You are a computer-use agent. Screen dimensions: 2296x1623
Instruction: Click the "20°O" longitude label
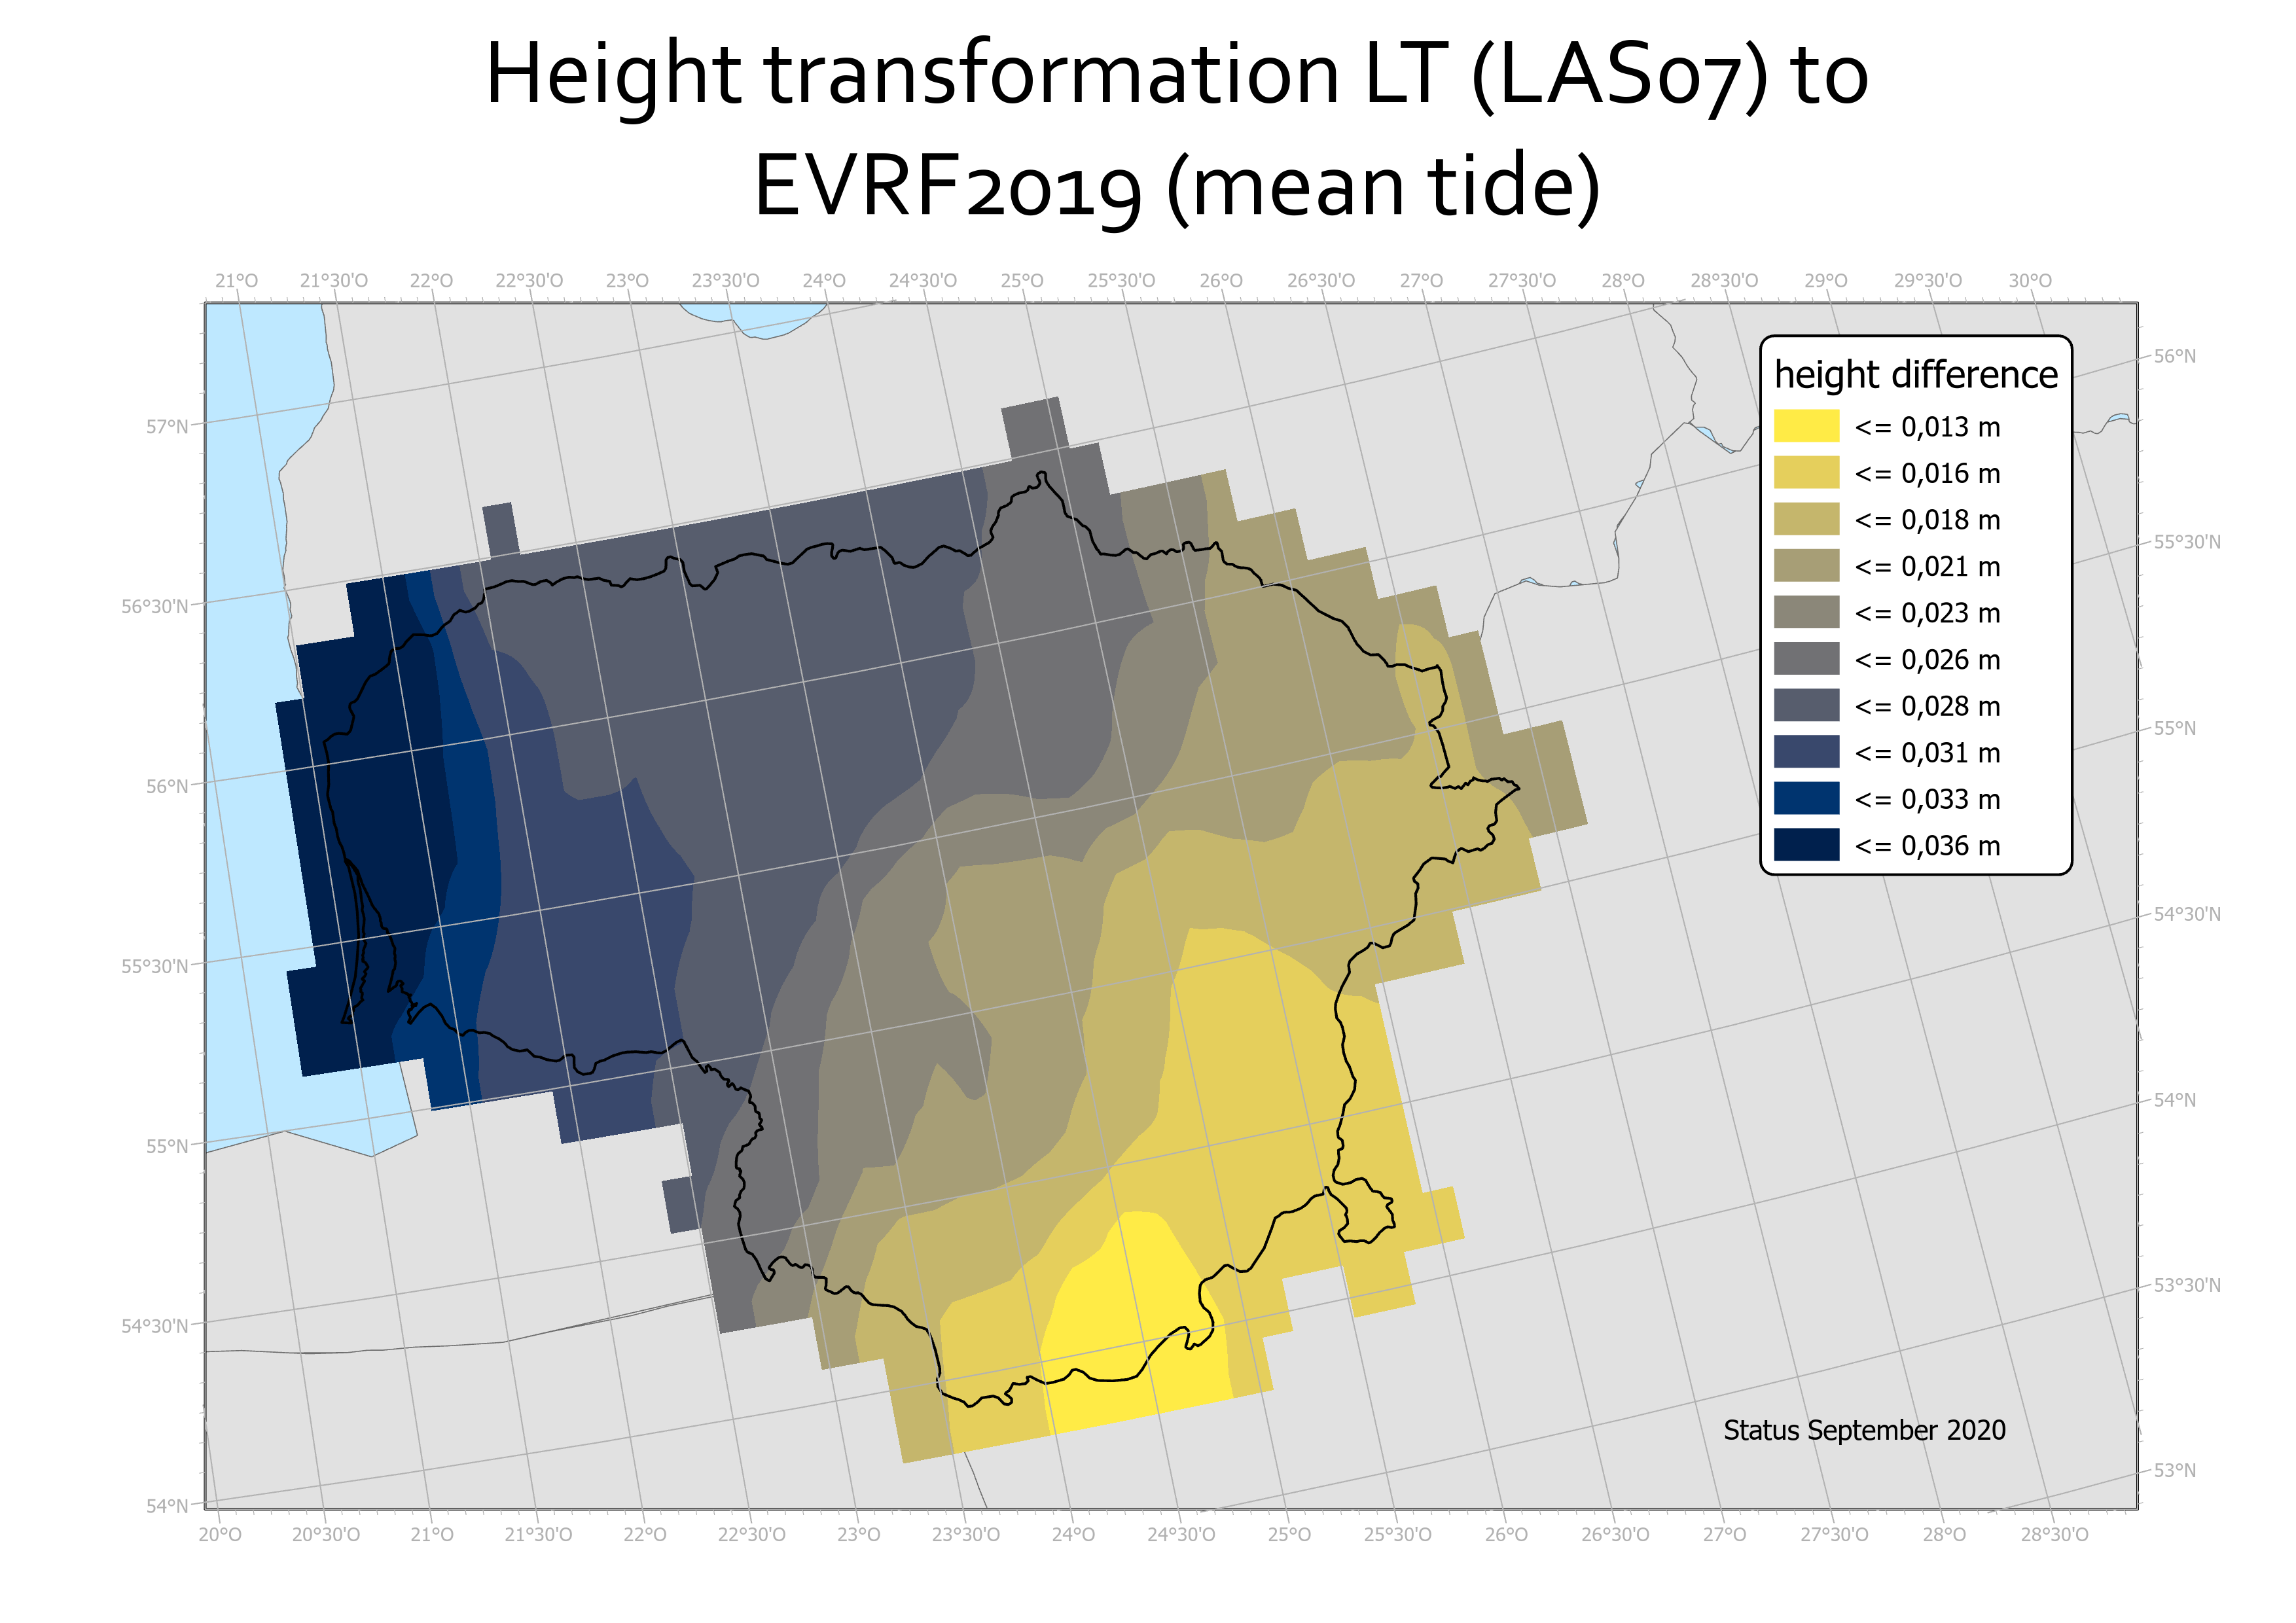[220, 1534]
